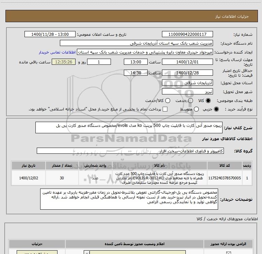Click the نام کالا column header
The height and width of the screenshot is (254, 262).
[160, 165]
